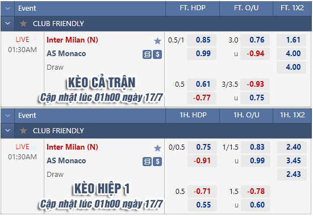
Task: Open the Inter Milan (N) full-time match link
Action: tap(72, 40)
